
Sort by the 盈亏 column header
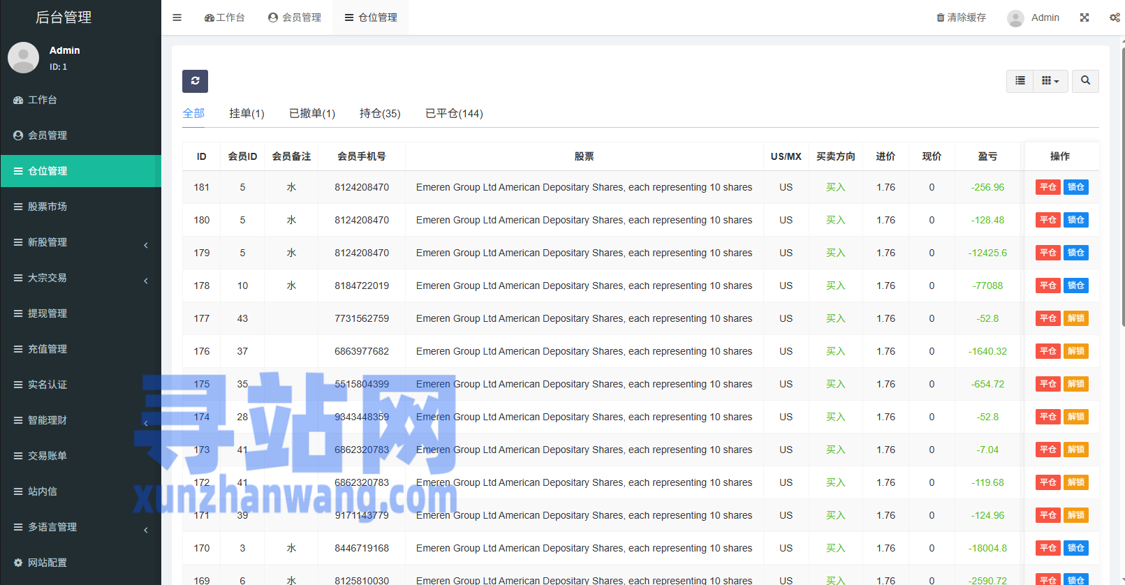[x=987, y=156]
